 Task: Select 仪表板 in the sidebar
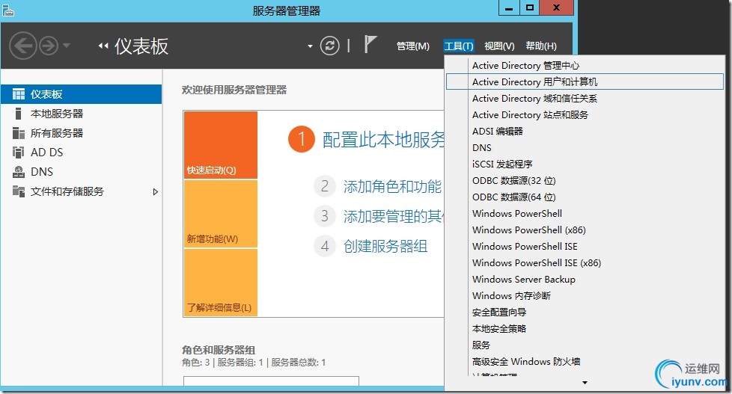[x=46, y=94]
